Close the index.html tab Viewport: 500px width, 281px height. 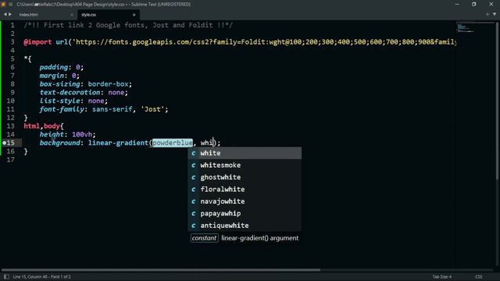71,15
